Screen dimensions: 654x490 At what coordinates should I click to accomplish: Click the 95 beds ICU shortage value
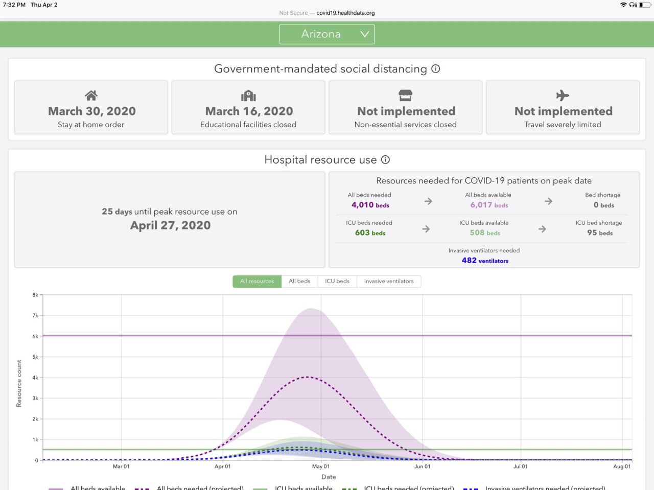pos(600,233)
